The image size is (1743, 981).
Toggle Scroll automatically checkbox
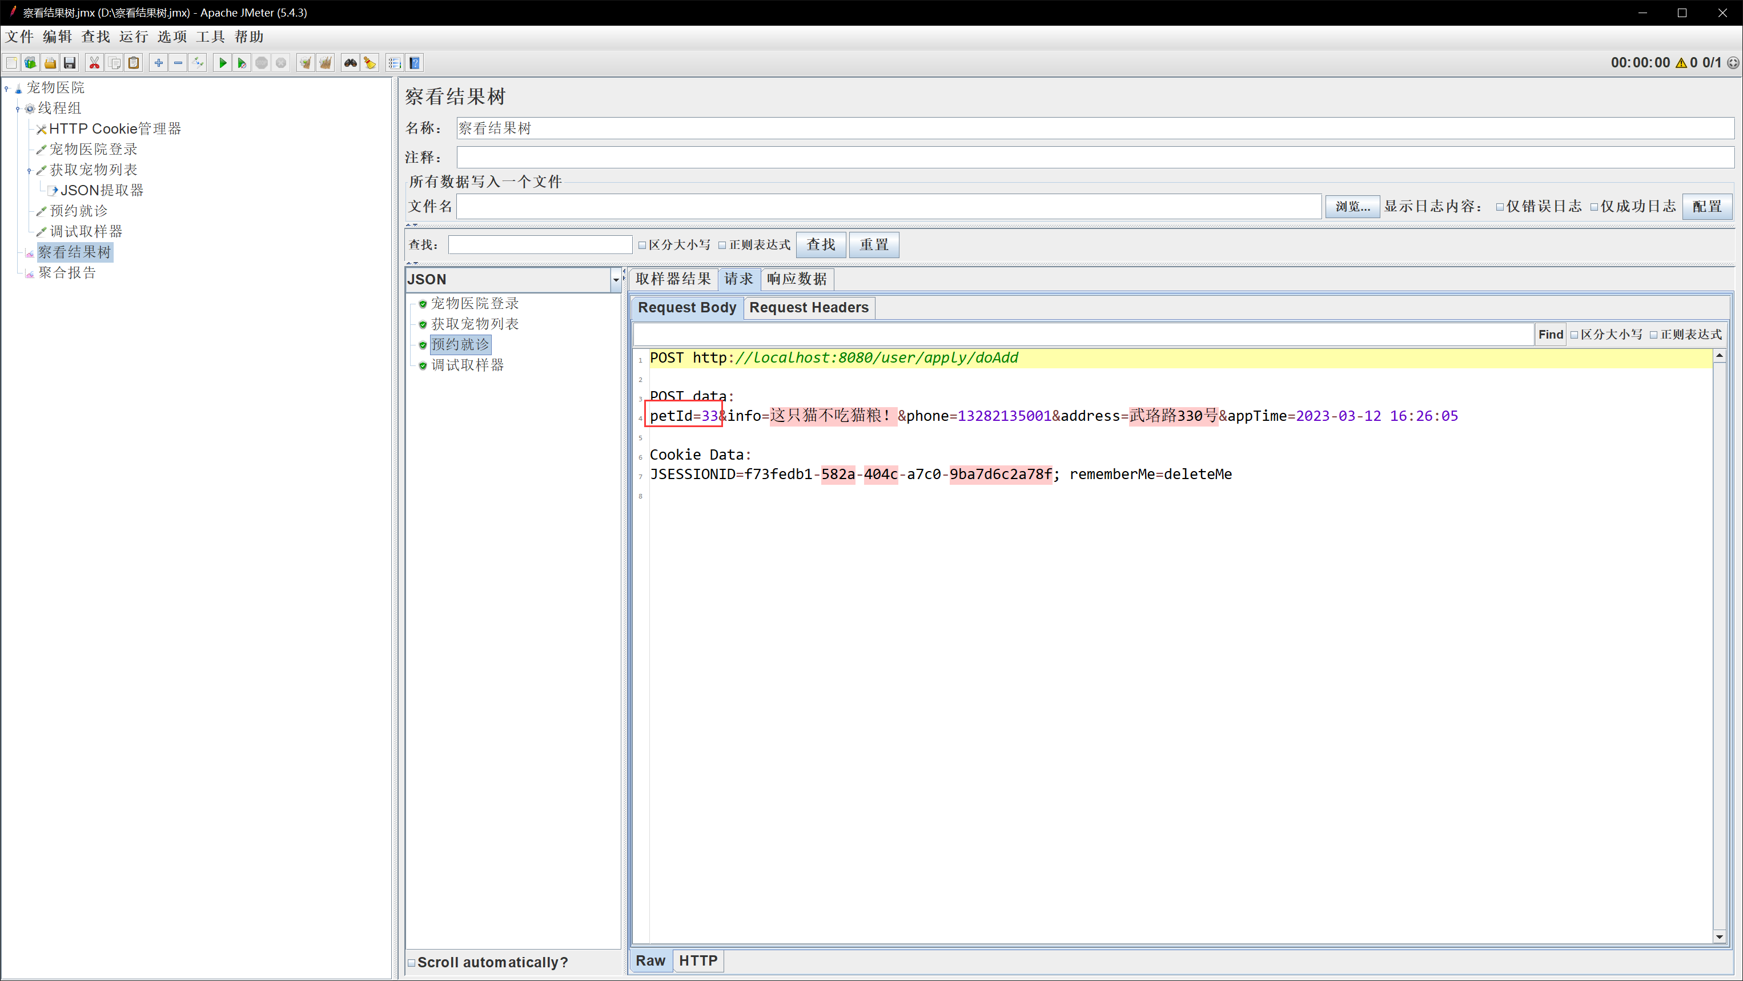(411, 962)
